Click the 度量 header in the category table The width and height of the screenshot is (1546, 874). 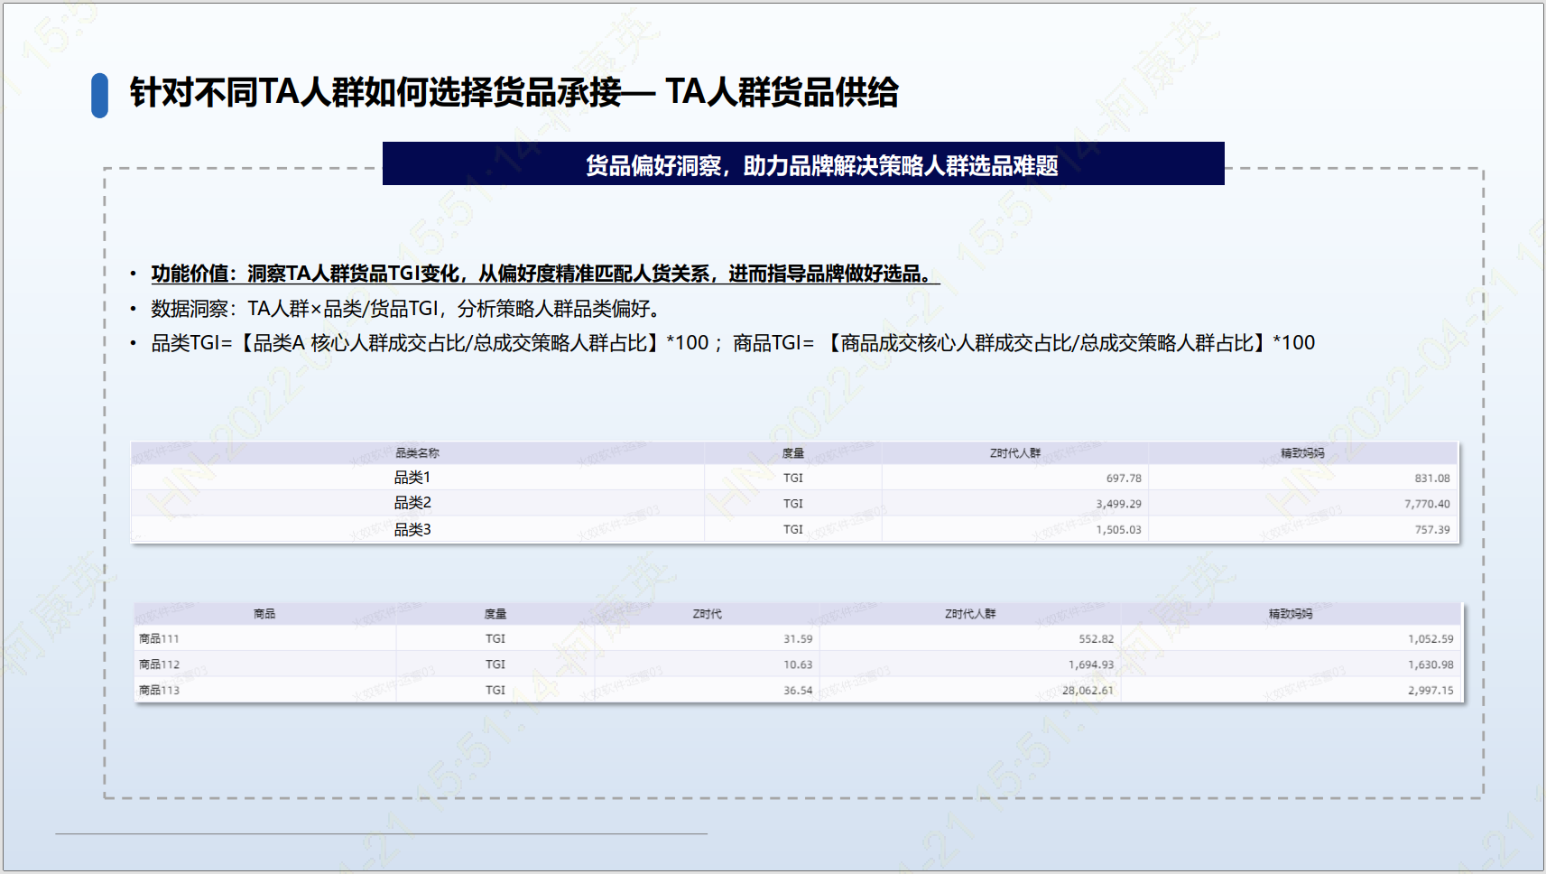[x=792, y=453]
